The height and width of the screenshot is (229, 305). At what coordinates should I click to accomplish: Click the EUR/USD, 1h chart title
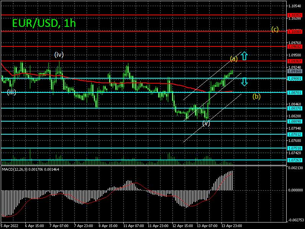point(44,23)
